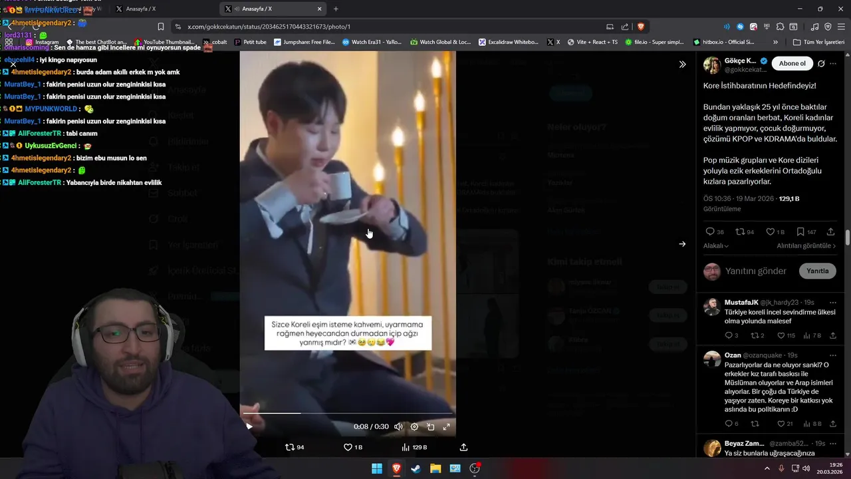Open more options on Ozan's reply
This screenshot has height=479, width=851.
[x=833, y=355]
